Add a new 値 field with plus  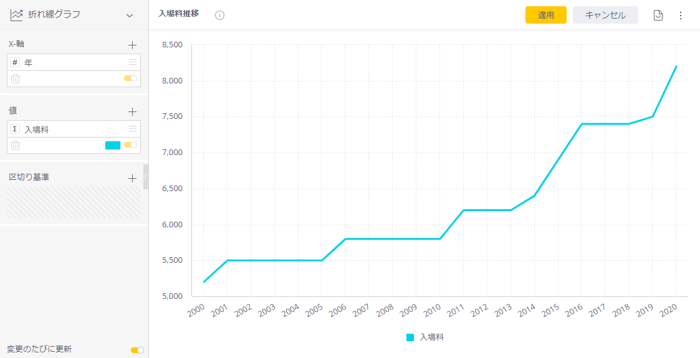point(132,111)
